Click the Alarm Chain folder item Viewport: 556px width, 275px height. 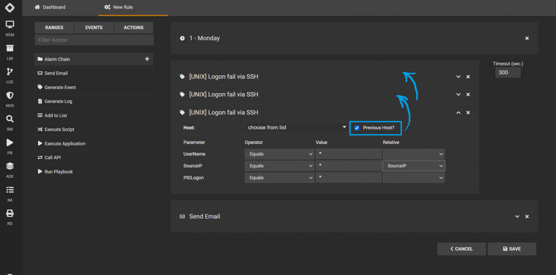tap(93, 59)
